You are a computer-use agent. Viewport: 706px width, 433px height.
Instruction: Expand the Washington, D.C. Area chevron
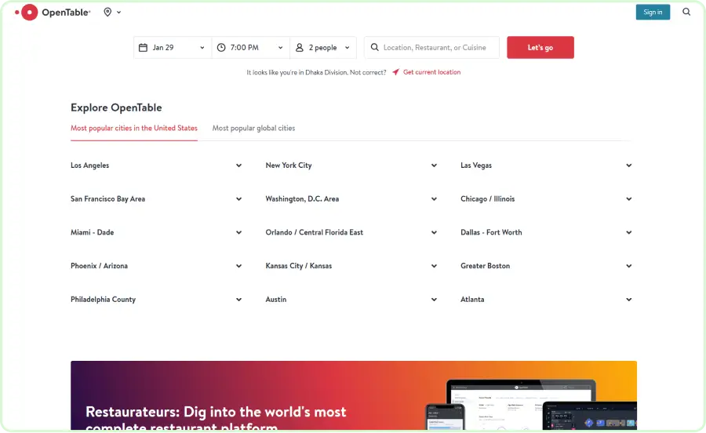click(x=434, y=199)
